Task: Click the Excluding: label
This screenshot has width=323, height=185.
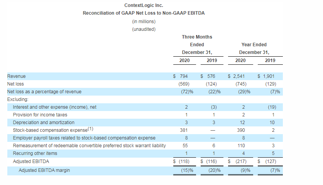Action: click(18, 99)
